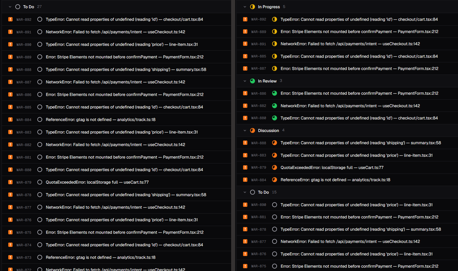Open WAR-881 Stripe Elements issue title in left pane
Screen dimensions: 458x271
[x=125, y=157]
